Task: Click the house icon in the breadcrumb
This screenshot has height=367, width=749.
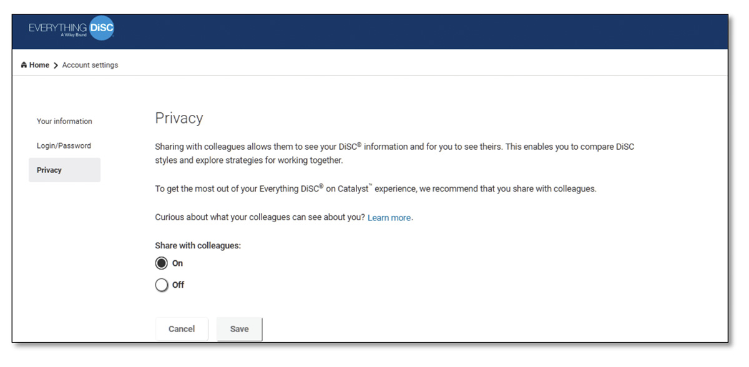Action: [24, 65]
